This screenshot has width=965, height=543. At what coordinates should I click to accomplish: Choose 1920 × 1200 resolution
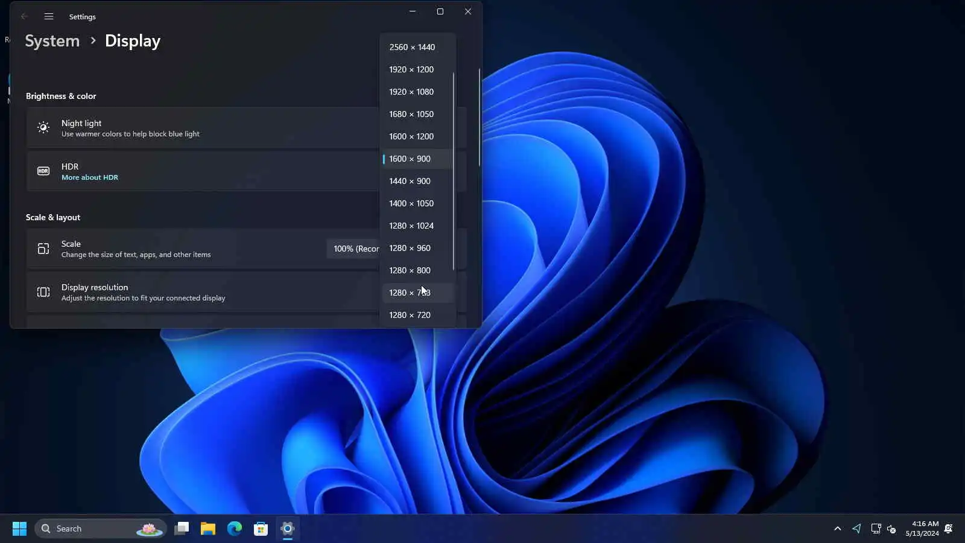tap(418, 69)
